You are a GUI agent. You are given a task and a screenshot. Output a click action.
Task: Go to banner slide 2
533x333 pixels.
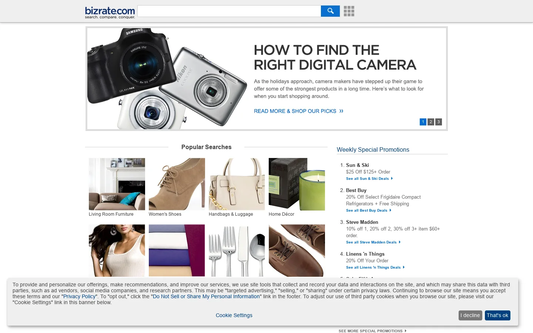(x=431, y=122)
